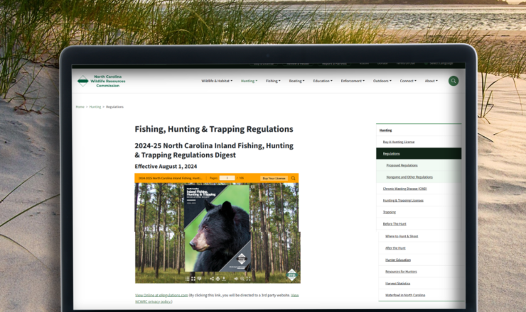Enter fullscreen mode in the viewer
The height and width of the screenshot is (312, 526).
point(248,279)
